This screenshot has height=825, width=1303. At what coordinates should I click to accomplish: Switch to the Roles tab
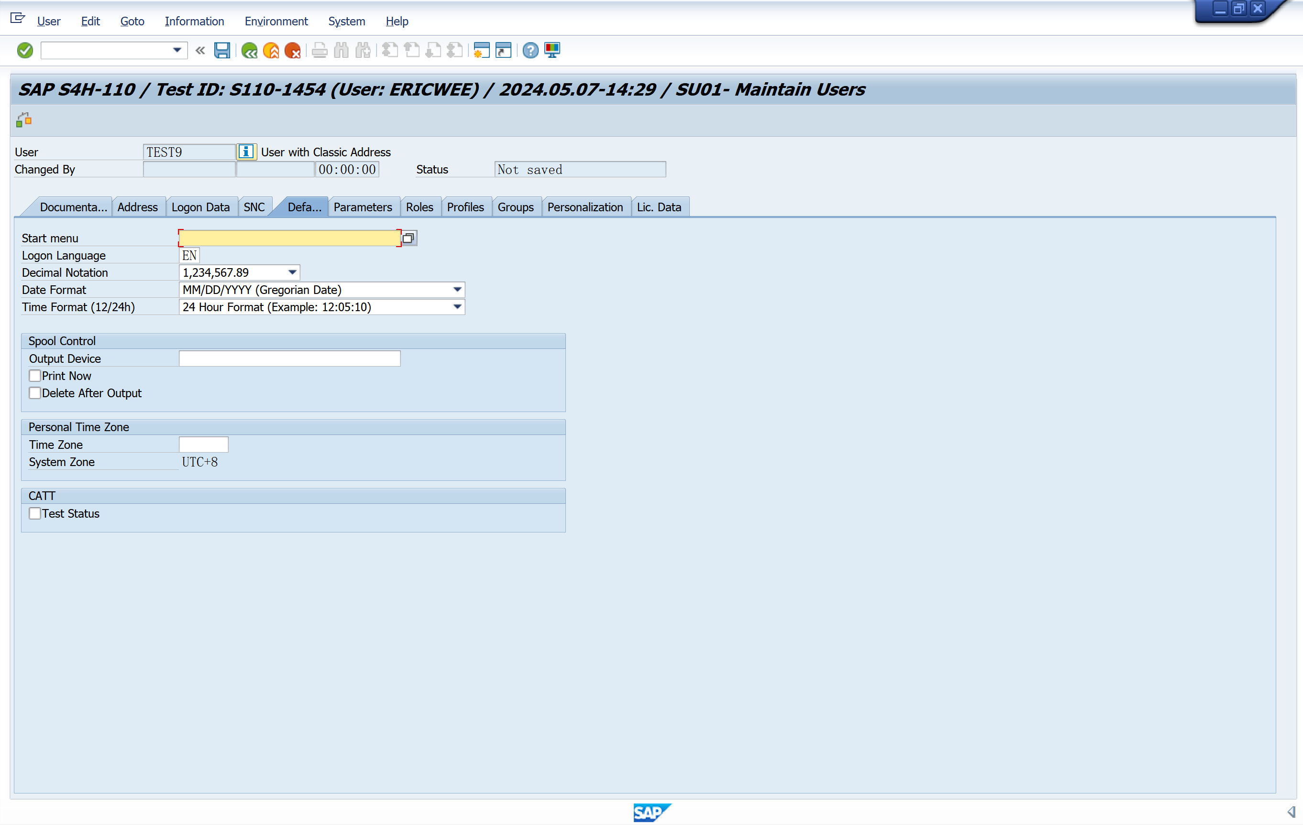(x=420, y=207)
